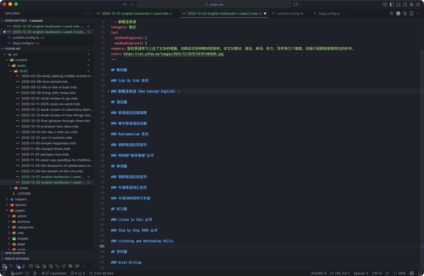Split the editor to the right

click(x=411, y=13)
